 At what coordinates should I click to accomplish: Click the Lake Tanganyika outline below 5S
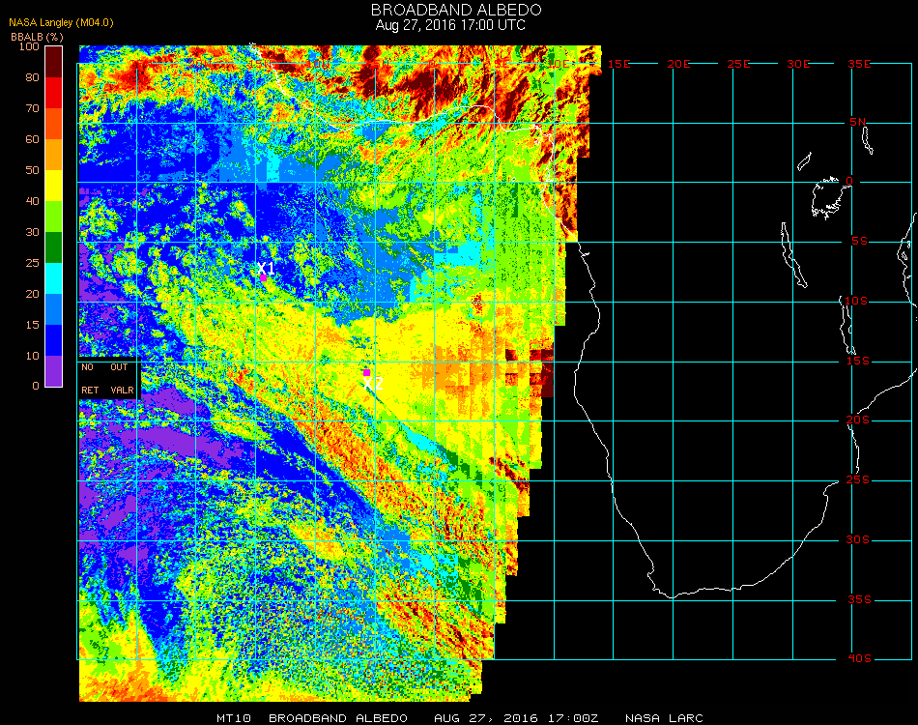[793, 255]
